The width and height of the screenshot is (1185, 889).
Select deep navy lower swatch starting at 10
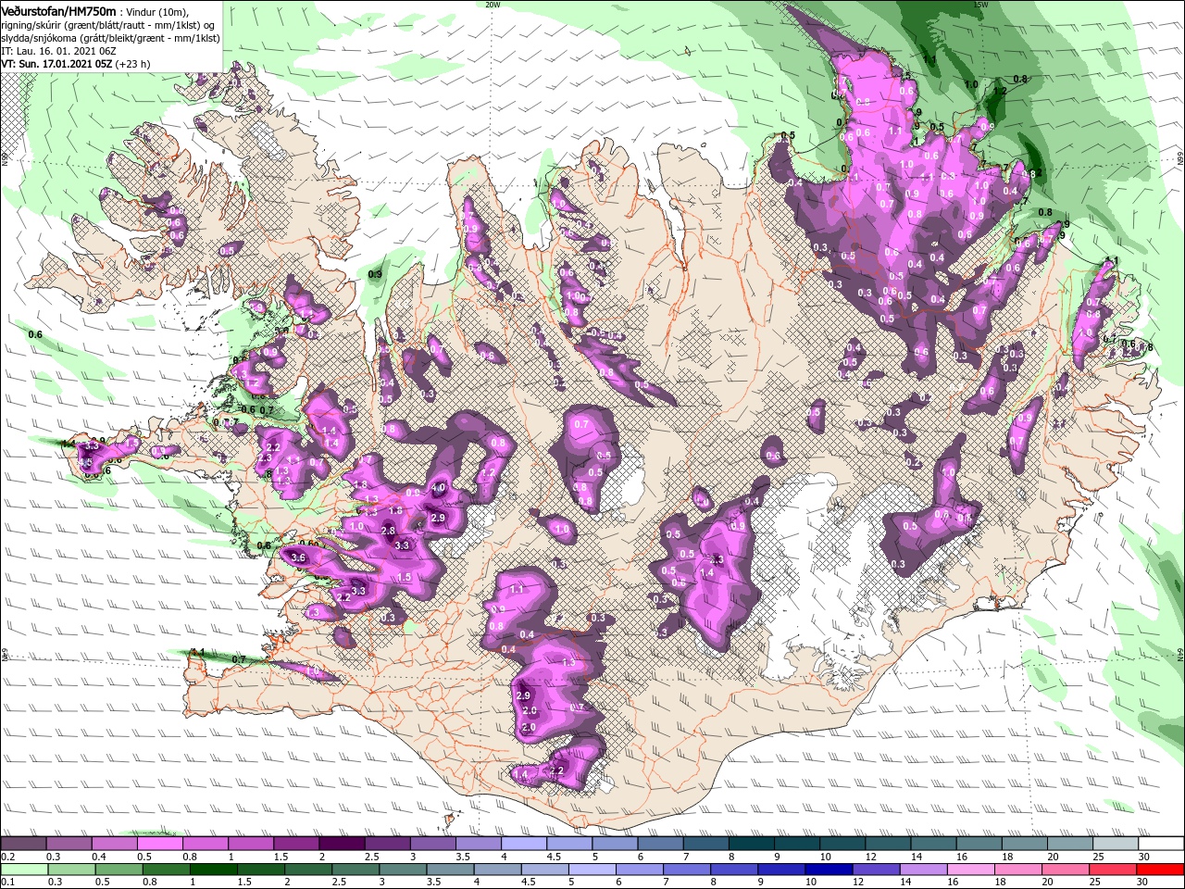point(829,870)
